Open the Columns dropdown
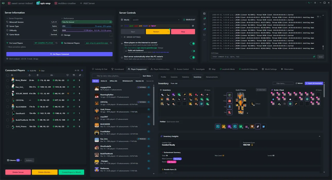 click(14, 160)
